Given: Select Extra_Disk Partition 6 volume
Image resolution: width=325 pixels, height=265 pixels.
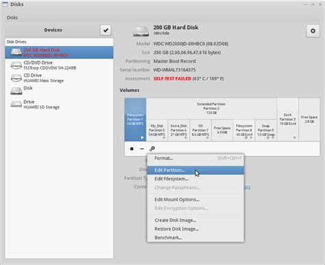Looking at the screenshot, I should tap(179, 130).
